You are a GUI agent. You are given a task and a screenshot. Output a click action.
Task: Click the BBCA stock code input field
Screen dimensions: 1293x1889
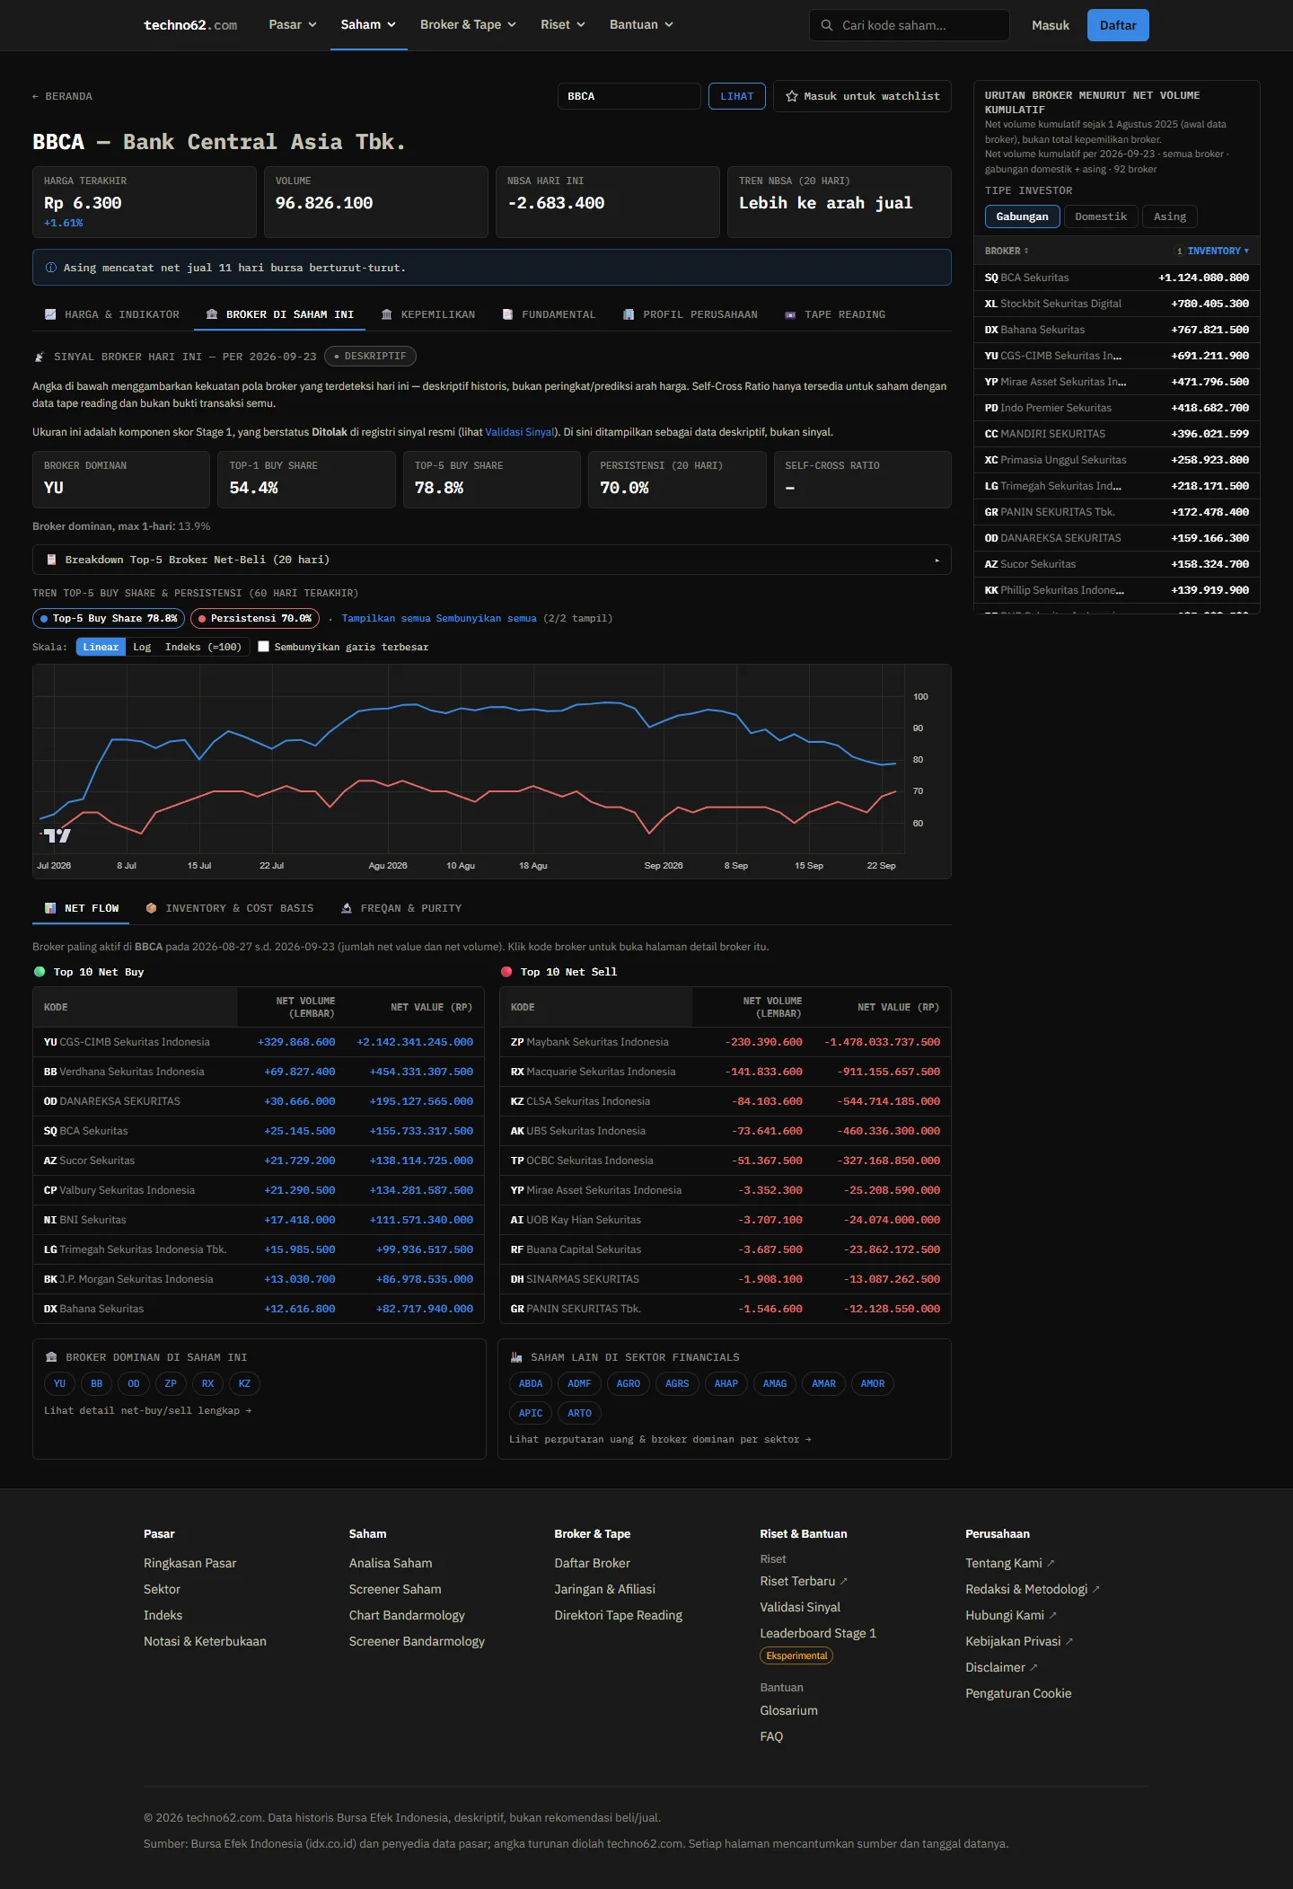629,96
